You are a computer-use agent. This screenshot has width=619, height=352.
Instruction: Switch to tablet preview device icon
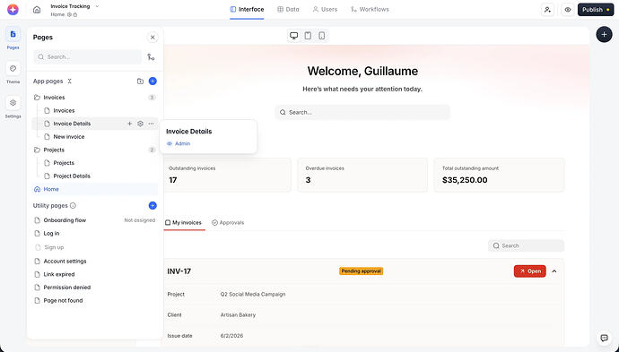[308, 36]
